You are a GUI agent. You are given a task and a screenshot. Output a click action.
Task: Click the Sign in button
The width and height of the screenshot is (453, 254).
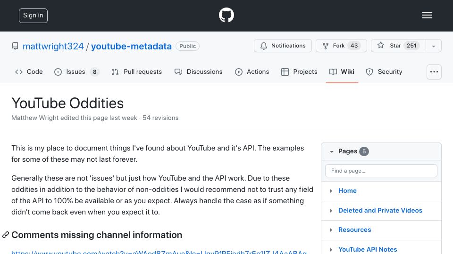[33, 16]
